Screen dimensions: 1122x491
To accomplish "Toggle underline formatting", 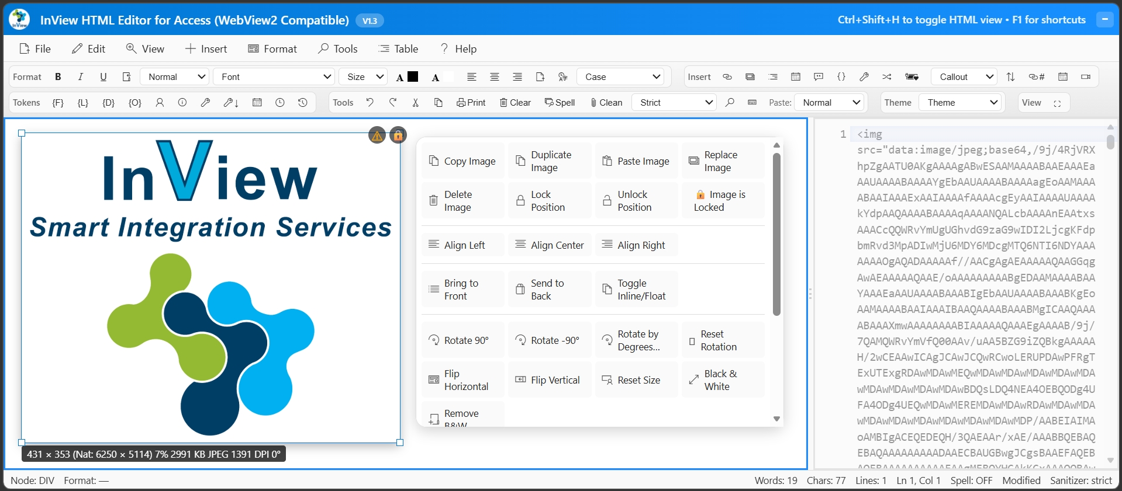I will (103, 77).
